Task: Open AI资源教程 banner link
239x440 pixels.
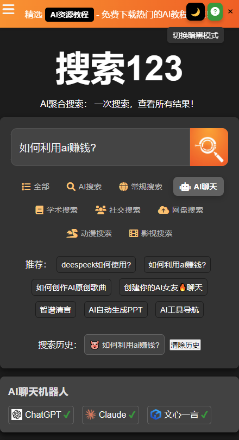Action: tap(70, 15)
